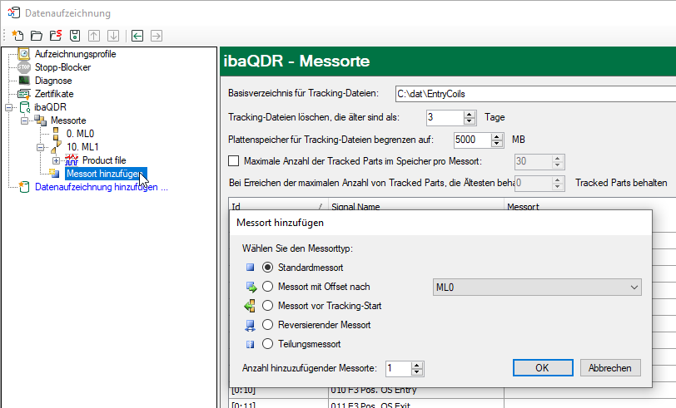Increase Anzahl hinzuzufügender Messorte

point(416,366)
